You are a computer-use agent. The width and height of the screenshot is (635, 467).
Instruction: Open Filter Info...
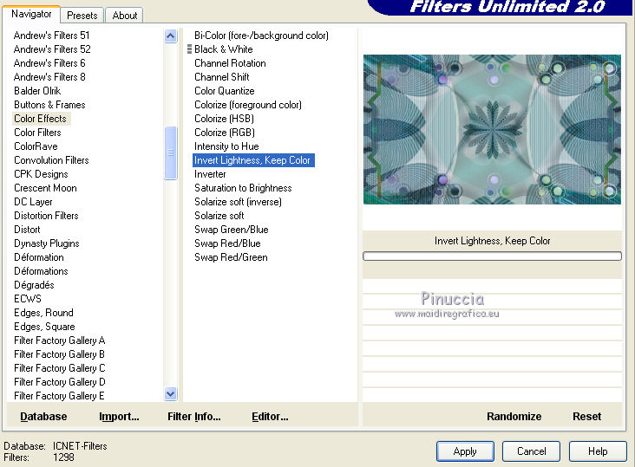click(194, 417)
